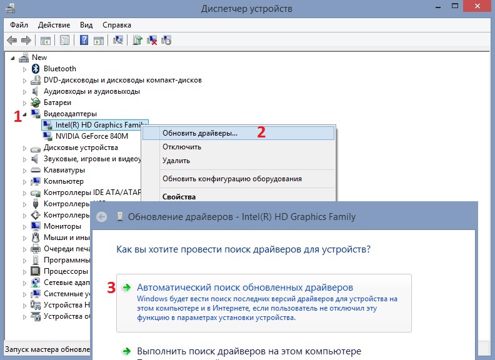
Task: Open the Вид menu
Action: (86, 25)
